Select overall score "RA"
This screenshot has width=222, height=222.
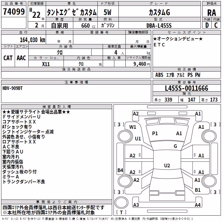pos(211,13)
